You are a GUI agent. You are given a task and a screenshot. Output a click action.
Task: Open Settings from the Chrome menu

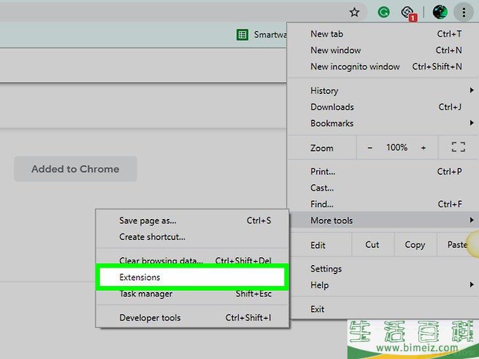tap(326, 269)
